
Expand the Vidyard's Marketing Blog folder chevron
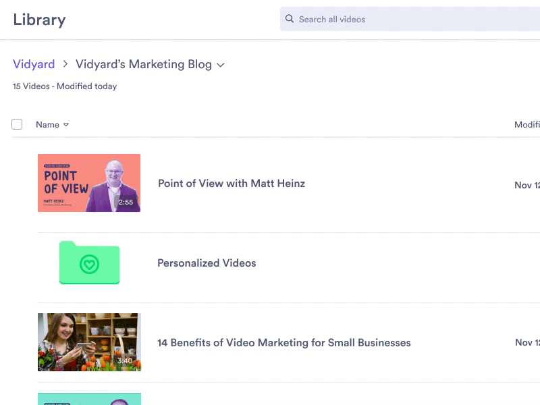[221, 65]
